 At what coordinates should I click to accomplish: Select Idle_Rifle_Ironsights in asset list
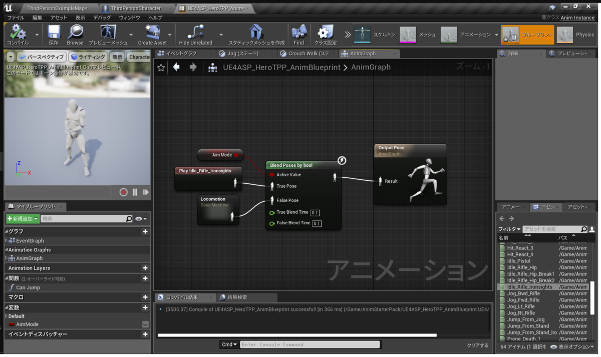coord(529,287)
